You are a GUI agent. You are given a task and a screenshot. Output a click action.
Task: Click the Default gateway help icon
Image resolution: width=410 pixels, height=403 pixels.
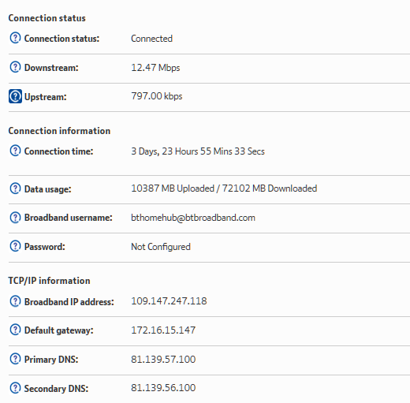(x=15, y=330)
